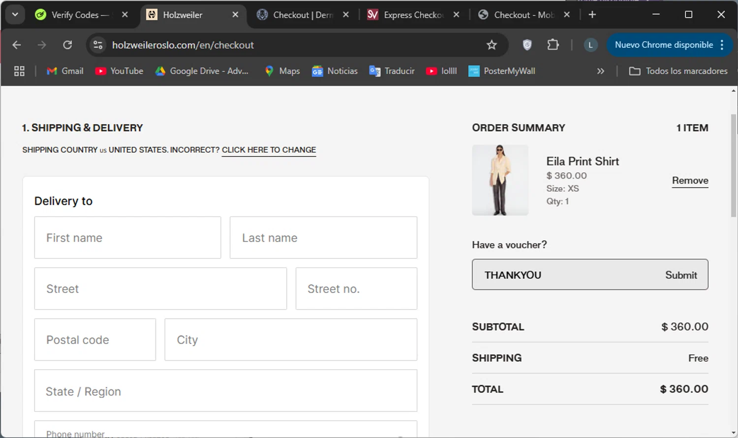Remove the Eila Print Shirt from order
The image size is (738, 438).
(690, 181)
